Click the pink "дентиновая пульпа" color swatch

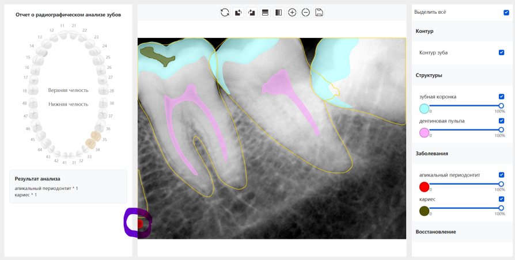pos(425,133)
